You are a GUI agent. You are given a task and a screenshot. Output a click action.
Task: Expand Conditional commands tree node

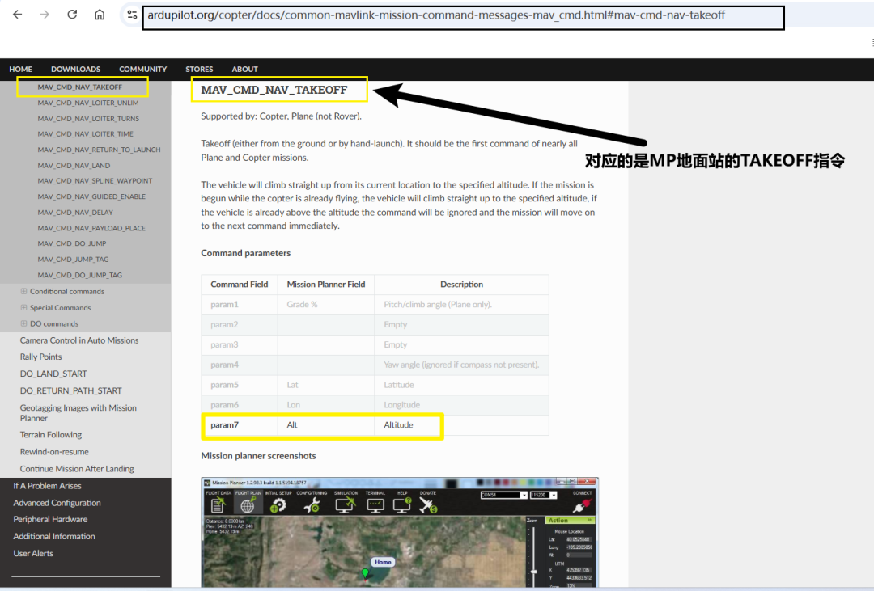tap(23, 291)
